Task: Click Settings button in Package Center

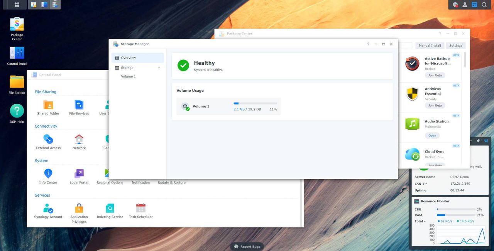Action: pyautogui.click(x=456, y=45)
